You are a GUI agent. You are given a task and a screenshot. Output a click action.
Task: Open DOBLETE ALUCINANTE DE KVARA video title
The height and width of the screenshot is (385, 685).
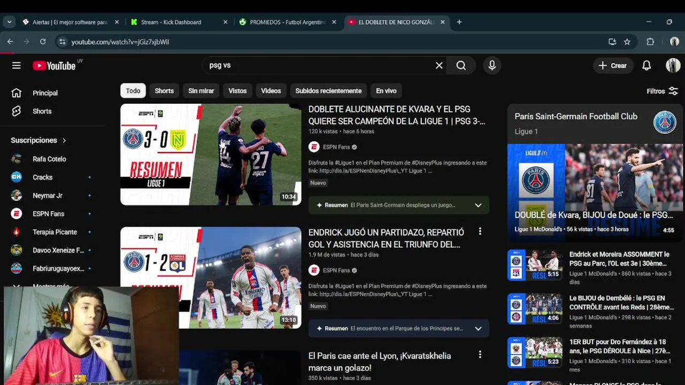(397, 115)
